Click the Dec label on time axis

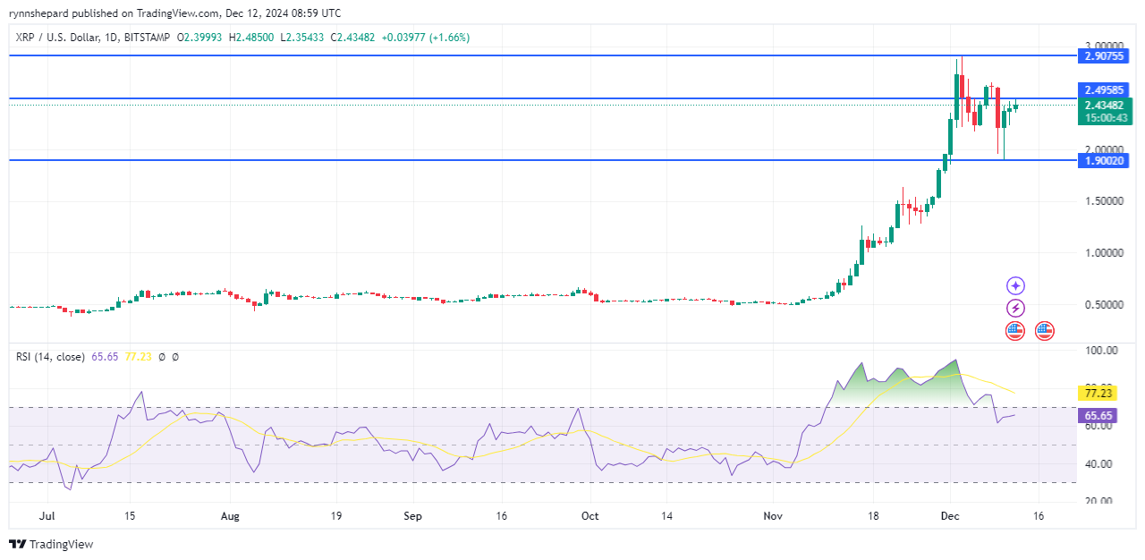tap(951, 516)
